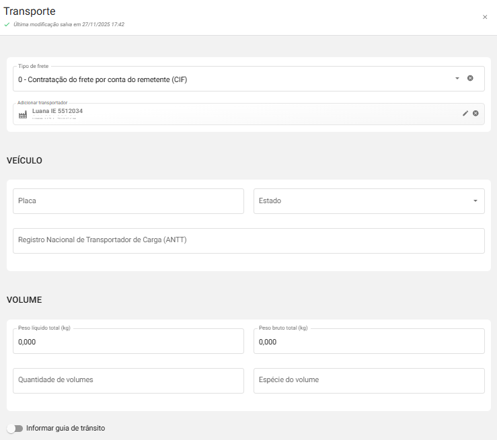
Task: Edit the transportador Luana with the pencil icon
Action: (x=465, y=113)
